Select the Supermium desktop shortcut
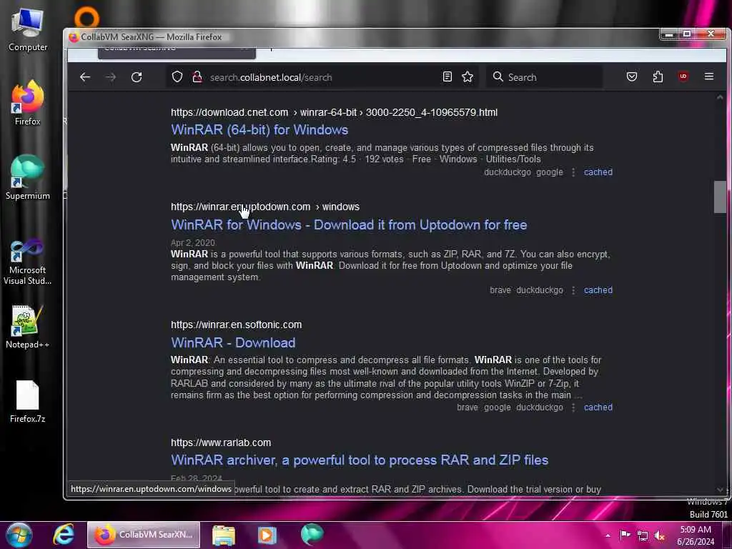The width and height of the screenshot is (732, 549). 28,177
